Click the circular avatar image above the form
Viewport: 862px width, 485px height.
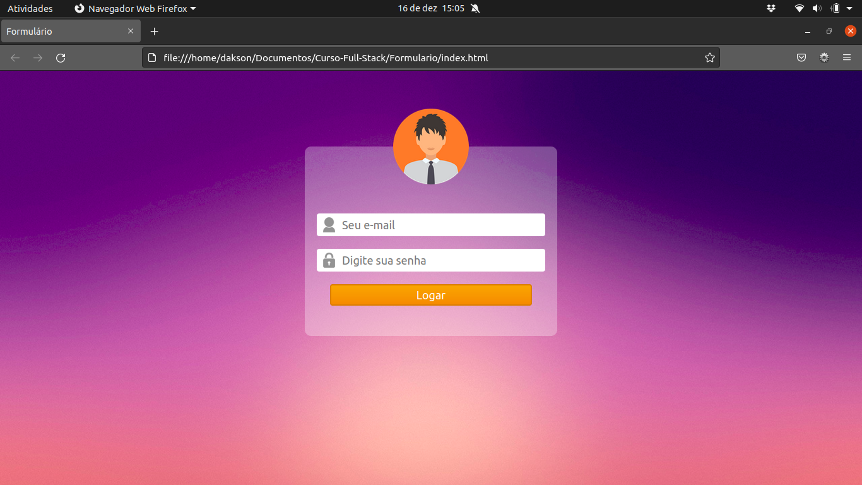coord(431,146)
